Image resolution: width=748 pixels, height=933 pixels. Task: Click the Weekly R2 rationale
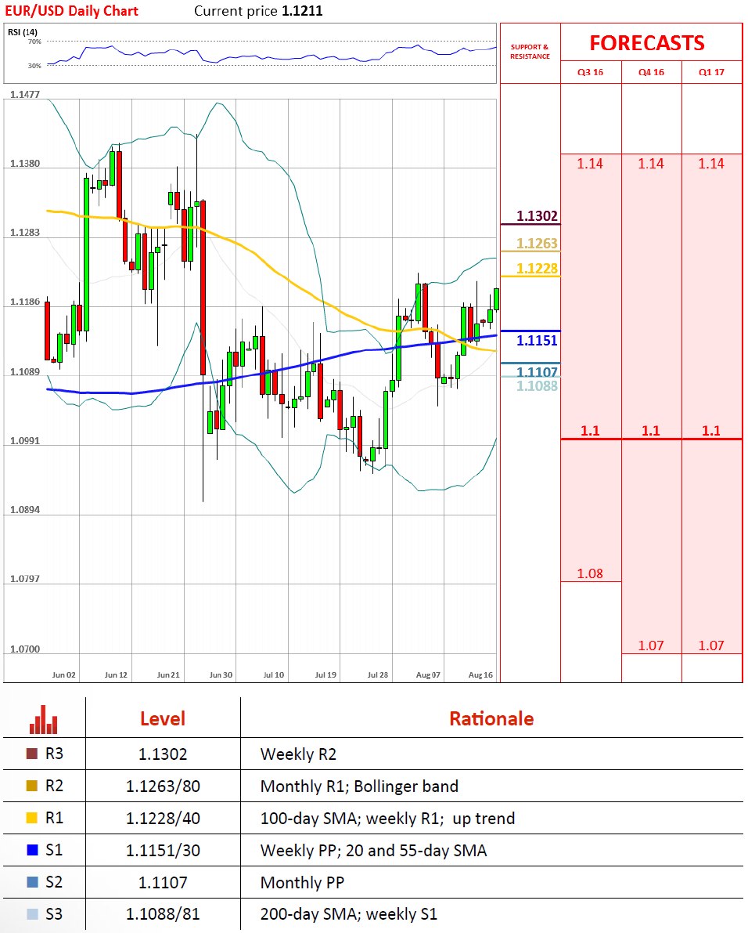tap(298, 754)
